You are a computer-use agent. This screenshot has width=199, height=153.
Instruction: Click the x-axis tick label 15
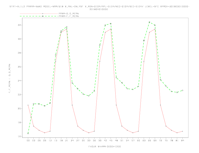pos(56,140)
